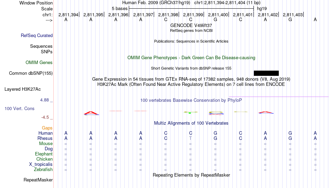Select the Dog alignment row label
This screenshot has height=188, width=329.
(x=48, y=149)
